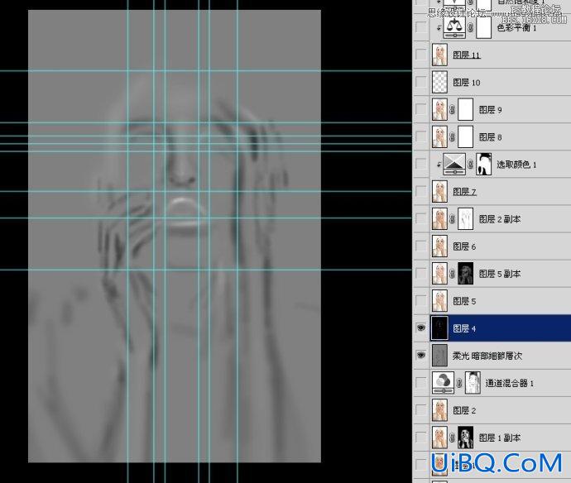Select the sketch mask of 图层 2 副本

tap(465, 218)
